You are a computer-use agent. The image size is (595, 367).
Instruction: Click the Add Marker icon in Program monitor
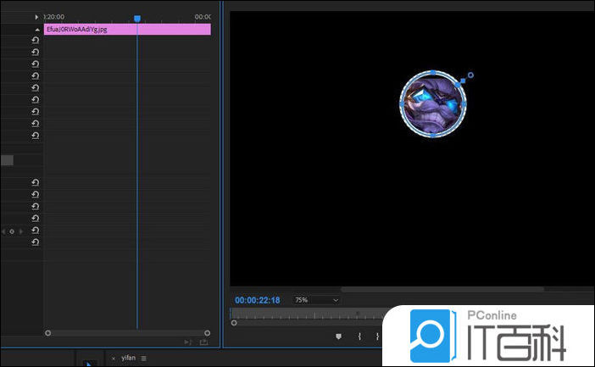(x=338, y=336)
